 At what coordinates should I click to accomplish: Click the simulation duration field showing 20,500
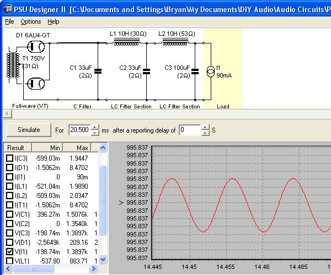(x=80, y=130)
